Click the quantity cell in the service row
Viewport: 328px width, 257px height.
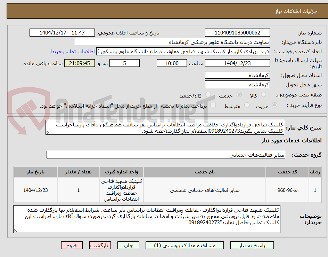pyautogui.click(x=79, y=190)
